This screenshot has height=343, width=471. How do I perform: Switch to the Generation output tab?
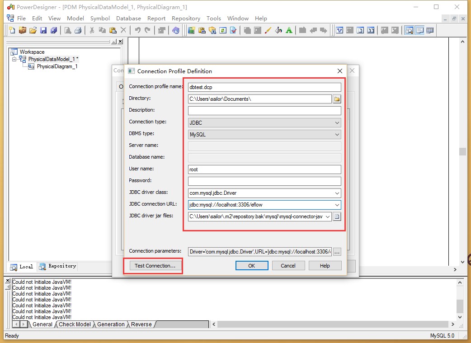[x=111, y=324]
